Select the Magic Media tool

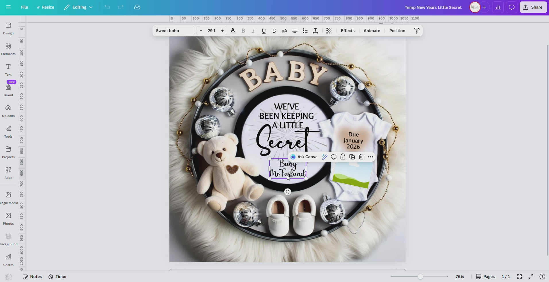tap(9, 197)
